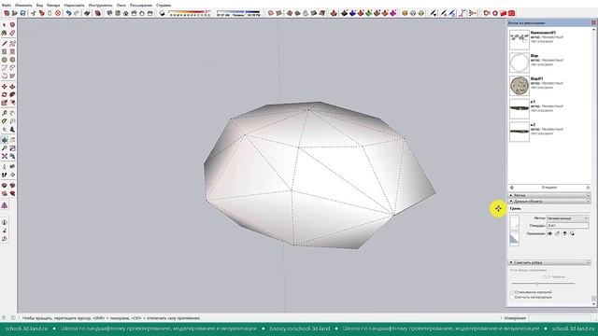The width and height of the screenshot is (598, 336).
Task: Click the Save file toolbar icon
Action: [22, 13]
